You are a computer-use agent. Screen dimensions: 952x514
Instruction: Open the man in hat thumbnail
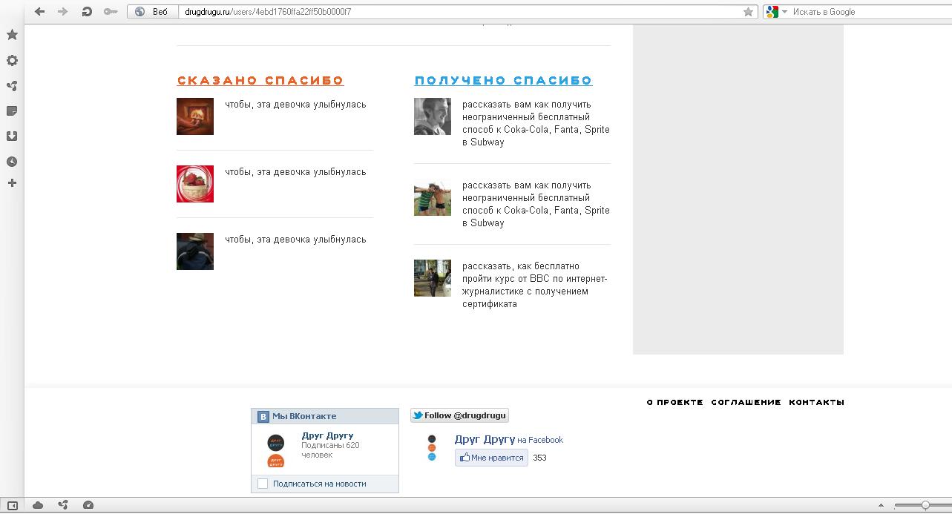[x=195, y=251]
